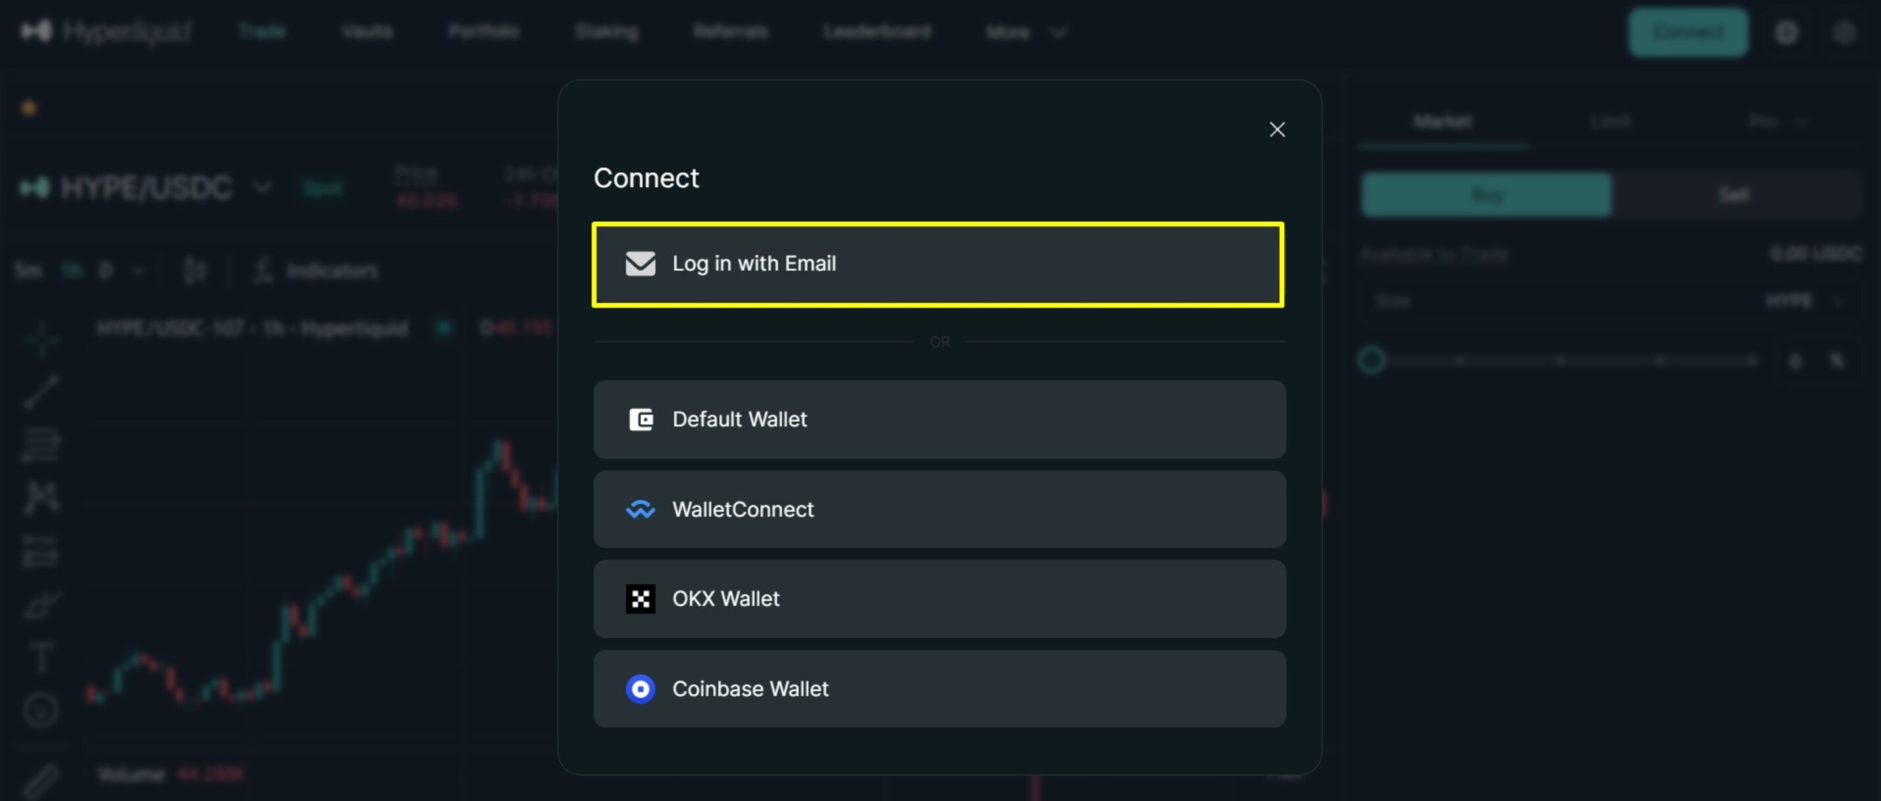Select the XABCD pattern tool
The width and height of the screenshot is (1881, 801).
(x=41, y=496)
